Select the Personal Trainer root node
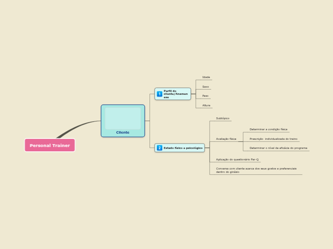Screen dimensions: 333x249 pyautogui.click(x=50, y=145)
